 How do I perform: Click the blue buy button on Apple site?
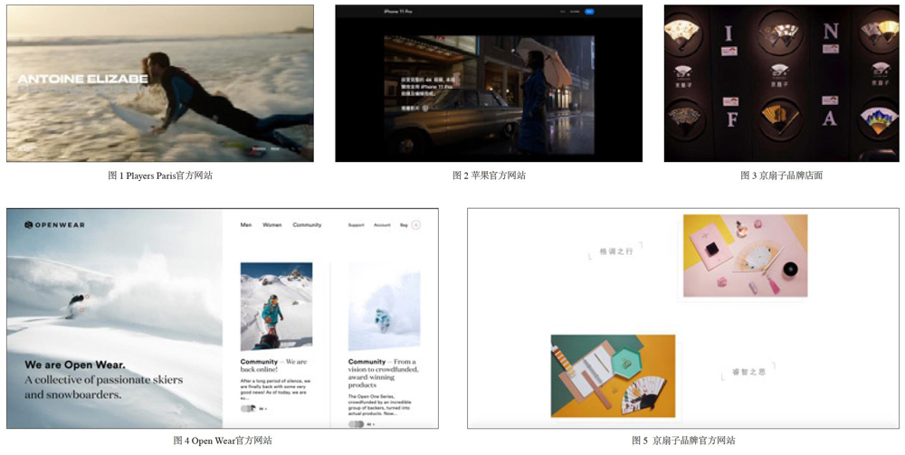click(589, 12)
